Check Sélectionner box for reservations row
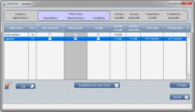 pyautogui.click(x=75, y=35)
